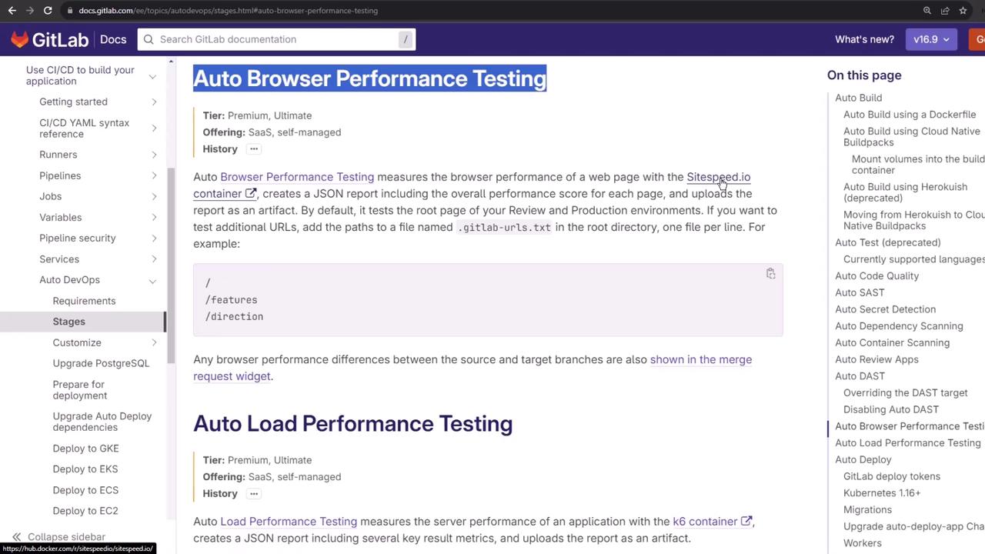The width and height of the screenshot is (985, 554).
Task: Bookmark this page with the star icon
Action: (x=963, y=11)
